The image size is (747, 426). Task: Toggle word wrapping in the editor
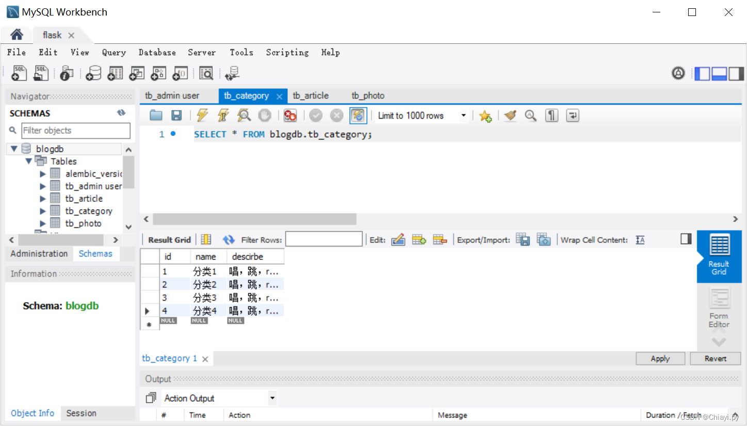point(573,116)
